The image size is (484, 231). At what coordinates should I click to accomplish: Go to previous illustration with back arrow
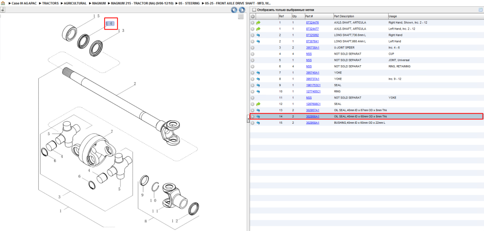click(234, 10)
